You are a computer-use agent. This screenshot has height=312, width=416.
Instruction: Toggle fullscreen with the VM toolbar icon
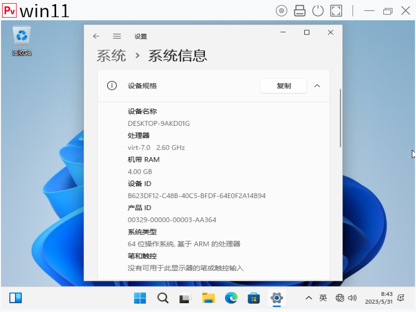pos(336,11)
